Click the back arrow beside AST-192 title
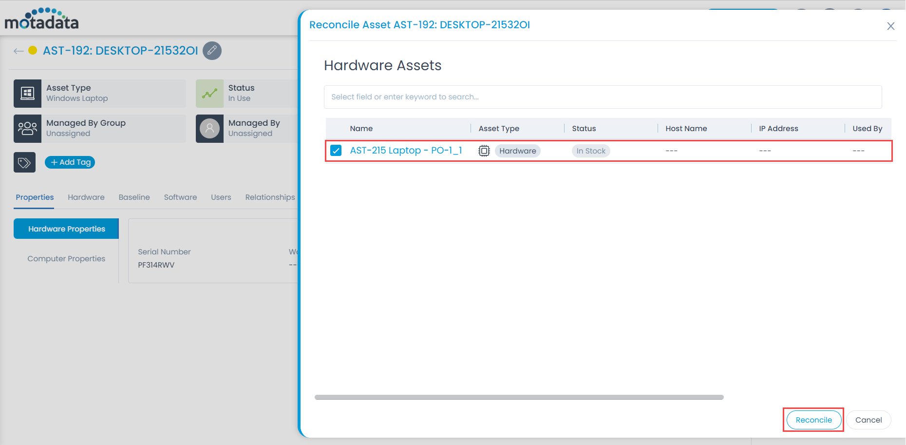Screen dimensions: 906x445 [19, 51]
